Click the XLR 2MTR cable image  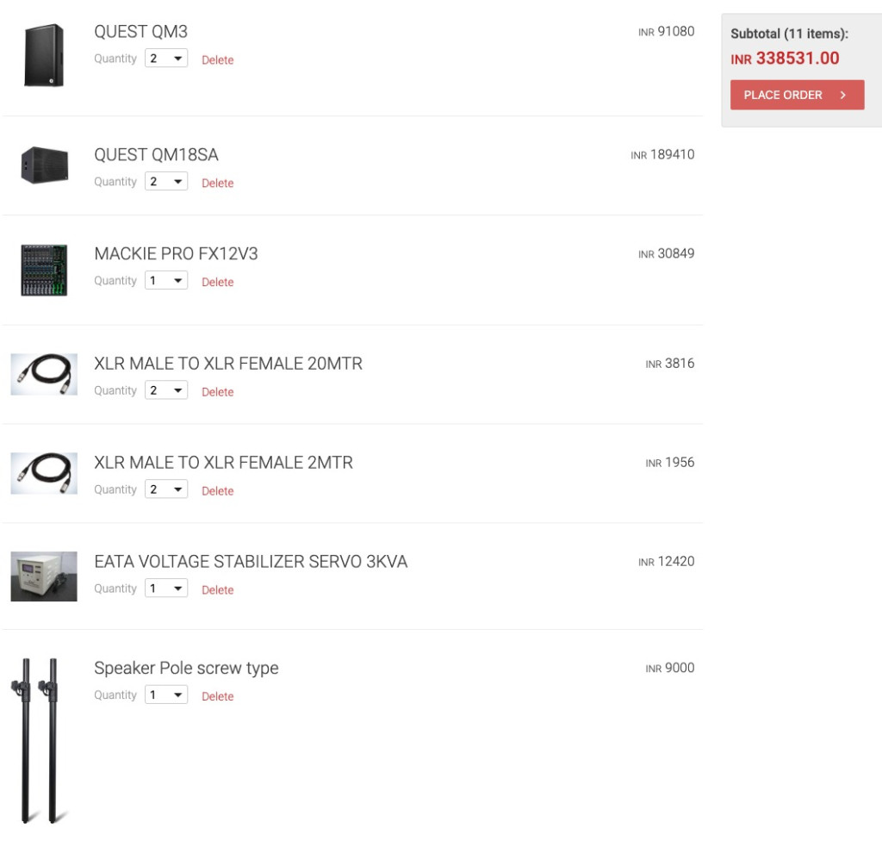coord(44,473)
